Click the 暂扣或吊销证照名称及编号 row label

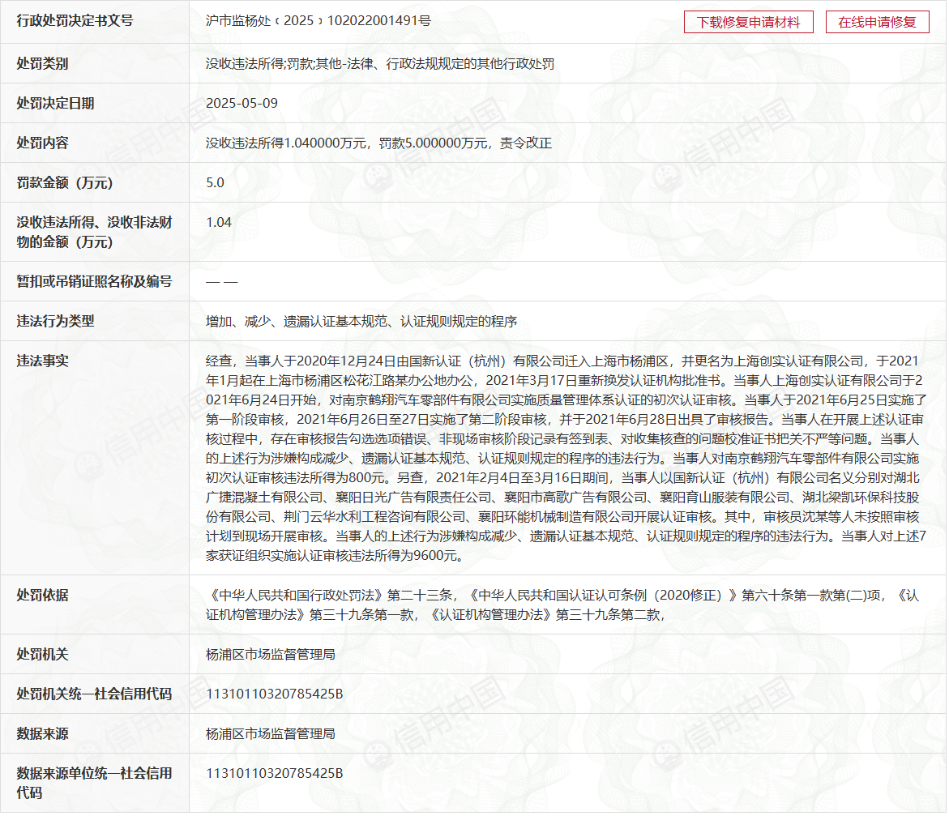[94, 281]
